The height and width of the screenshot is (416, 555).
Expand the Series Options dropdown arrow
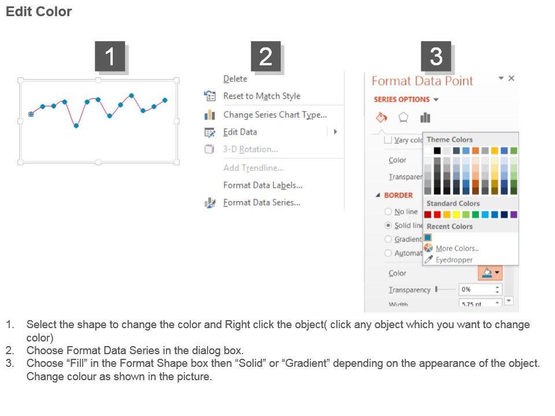point(436,99)
